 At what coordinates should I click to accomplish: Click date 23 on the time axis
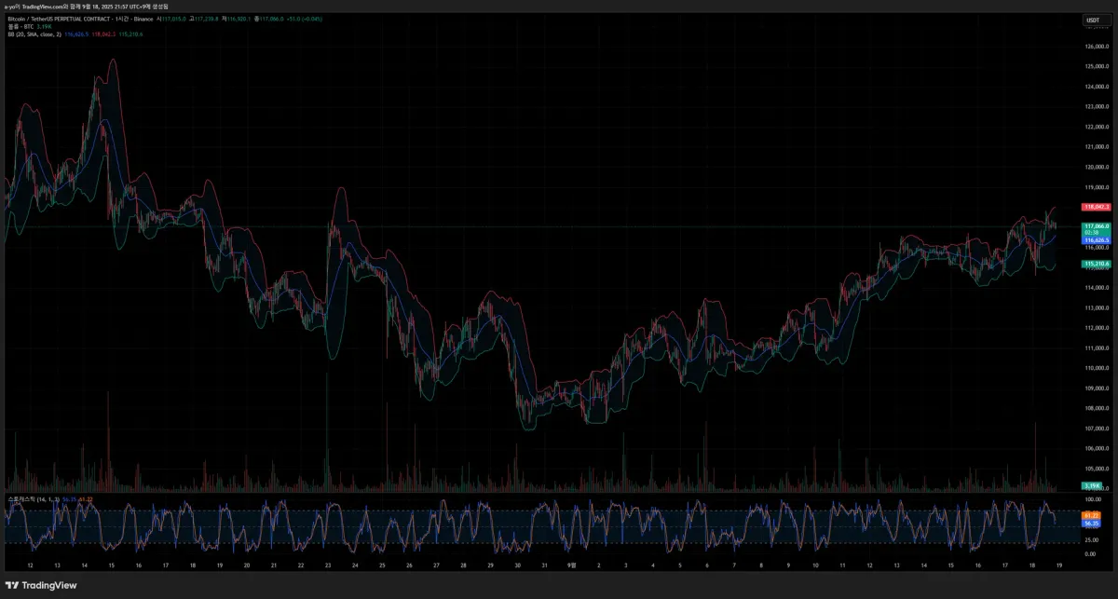click(328, 565)
